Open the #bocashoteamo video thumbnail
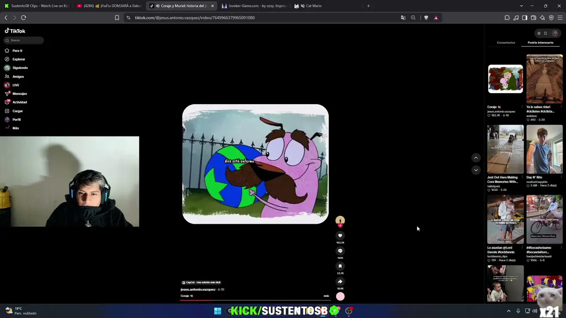The width and height of the screenshot is (566, 318). pyautogui.click(x=544, y=220)
